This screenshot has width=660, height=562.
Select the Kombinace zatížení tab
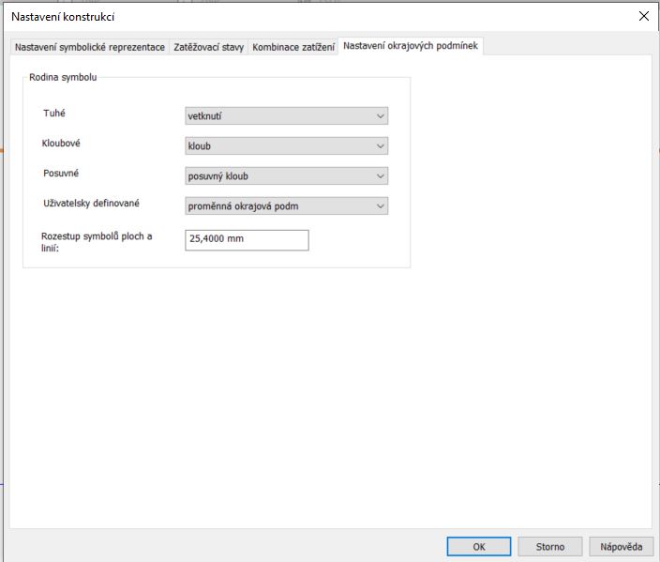[293, 47]
